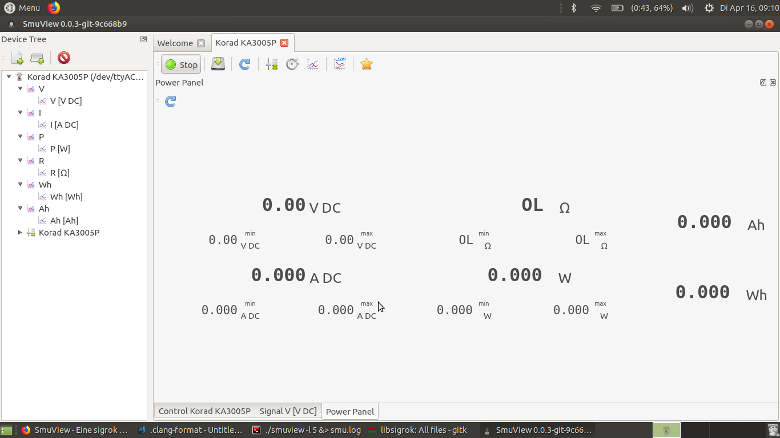Launch Firefox from the top panel
This screenshot has height=438, width=780.
(54, 8)
